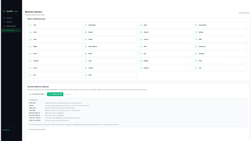251x141 pixels.
Task: Click the download icon in Download template button
Action: click(x=30, y=94)
